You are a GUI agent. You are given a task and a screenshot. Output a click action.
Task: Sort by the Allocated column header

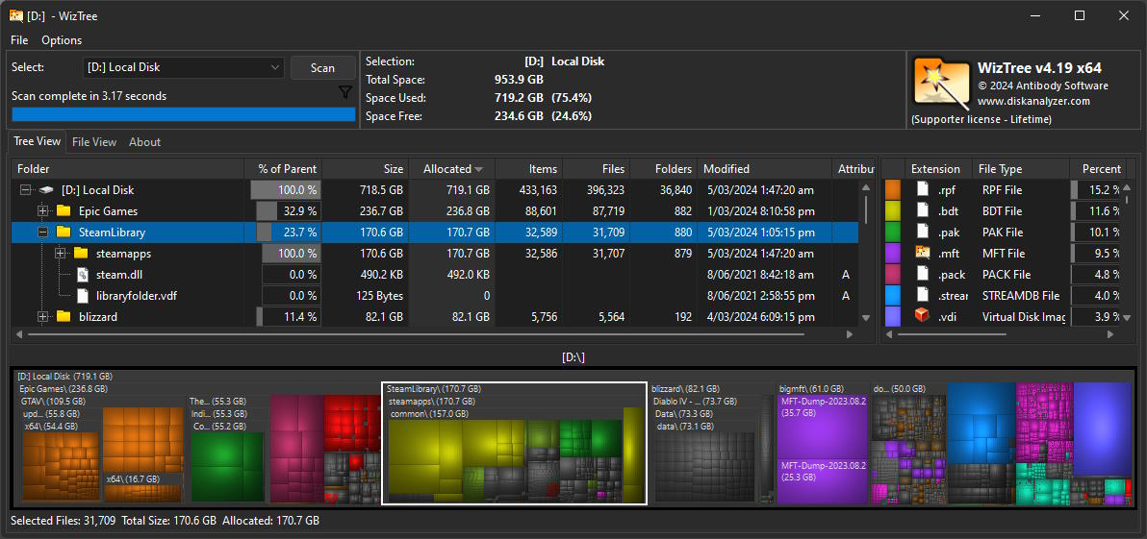tap(447, 169)
